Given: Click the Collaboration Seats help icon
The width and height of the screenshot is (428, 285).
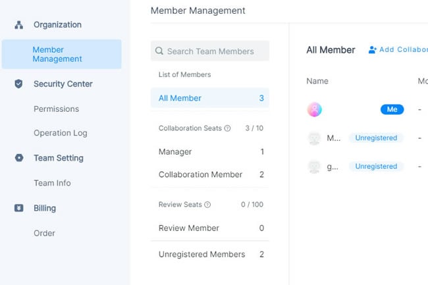Looking at the screenshot, I should point(227,128).
